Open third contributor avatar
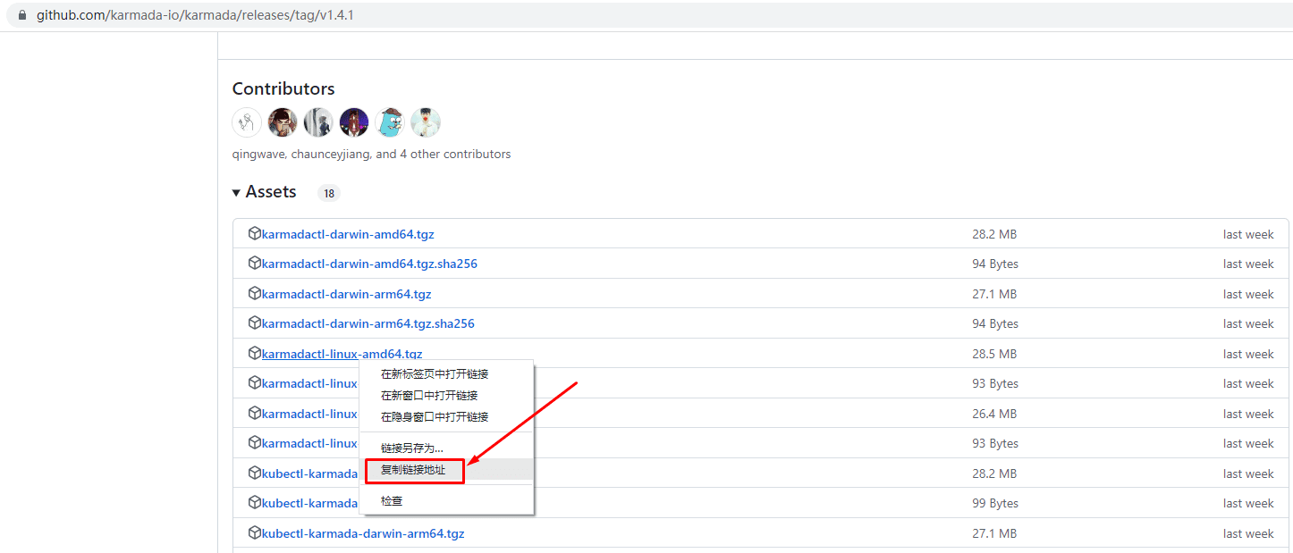The height and width of the screenshot is (553, 1293). 318,122
